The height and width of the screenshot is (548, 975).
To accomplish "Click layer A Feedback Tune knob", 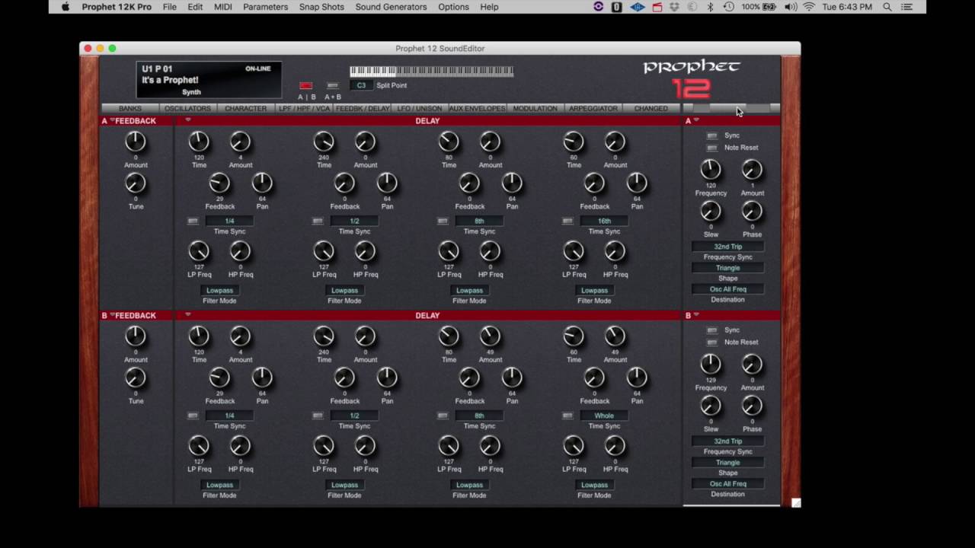I will tap(135, 183).
